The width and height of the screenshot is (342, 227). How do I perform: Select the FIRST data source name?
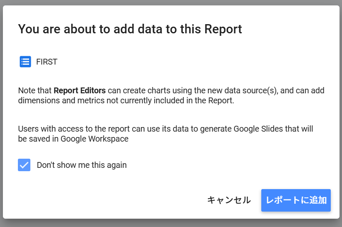click(x=47, y=62)
